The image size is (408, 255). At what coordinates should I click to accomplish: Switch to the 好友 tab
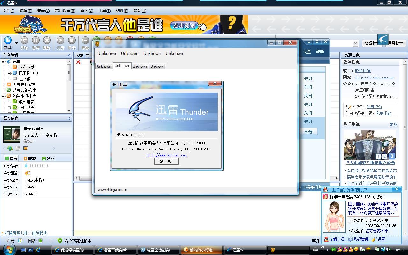click(x=48, y=158)
